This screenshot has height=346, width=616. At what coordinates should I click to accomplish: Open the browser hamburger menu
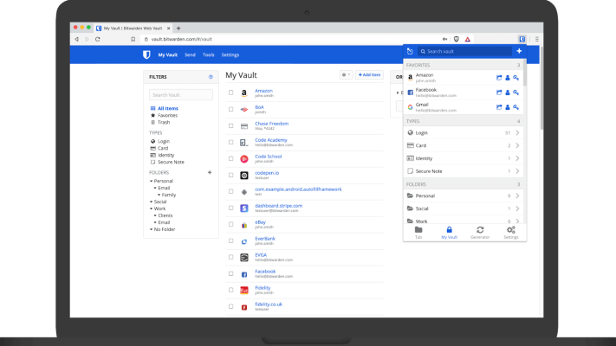(536, 39)
